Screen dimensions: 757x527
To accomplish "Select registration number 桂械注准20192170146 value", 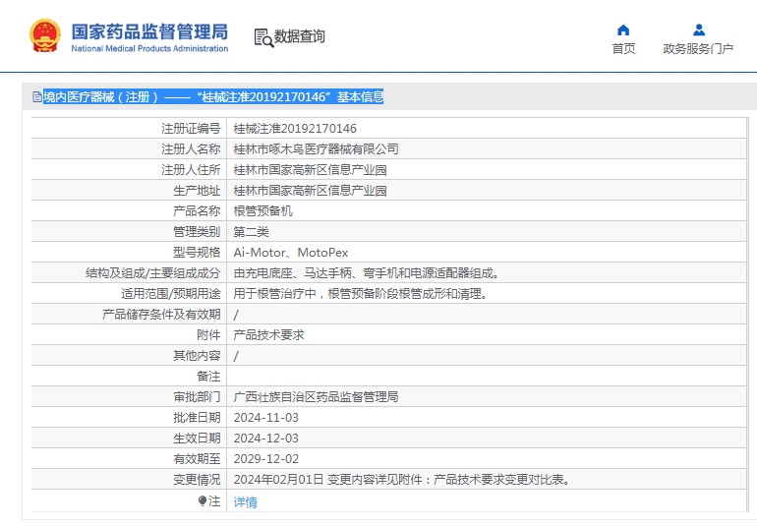I will tap(295, 129).
